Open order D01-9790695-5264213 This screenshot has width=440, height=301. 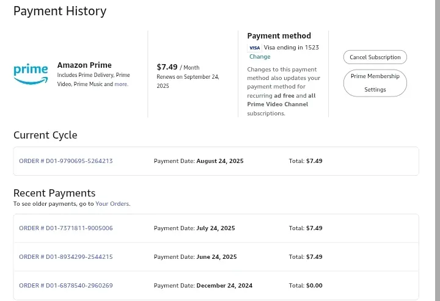pos(65,161)
